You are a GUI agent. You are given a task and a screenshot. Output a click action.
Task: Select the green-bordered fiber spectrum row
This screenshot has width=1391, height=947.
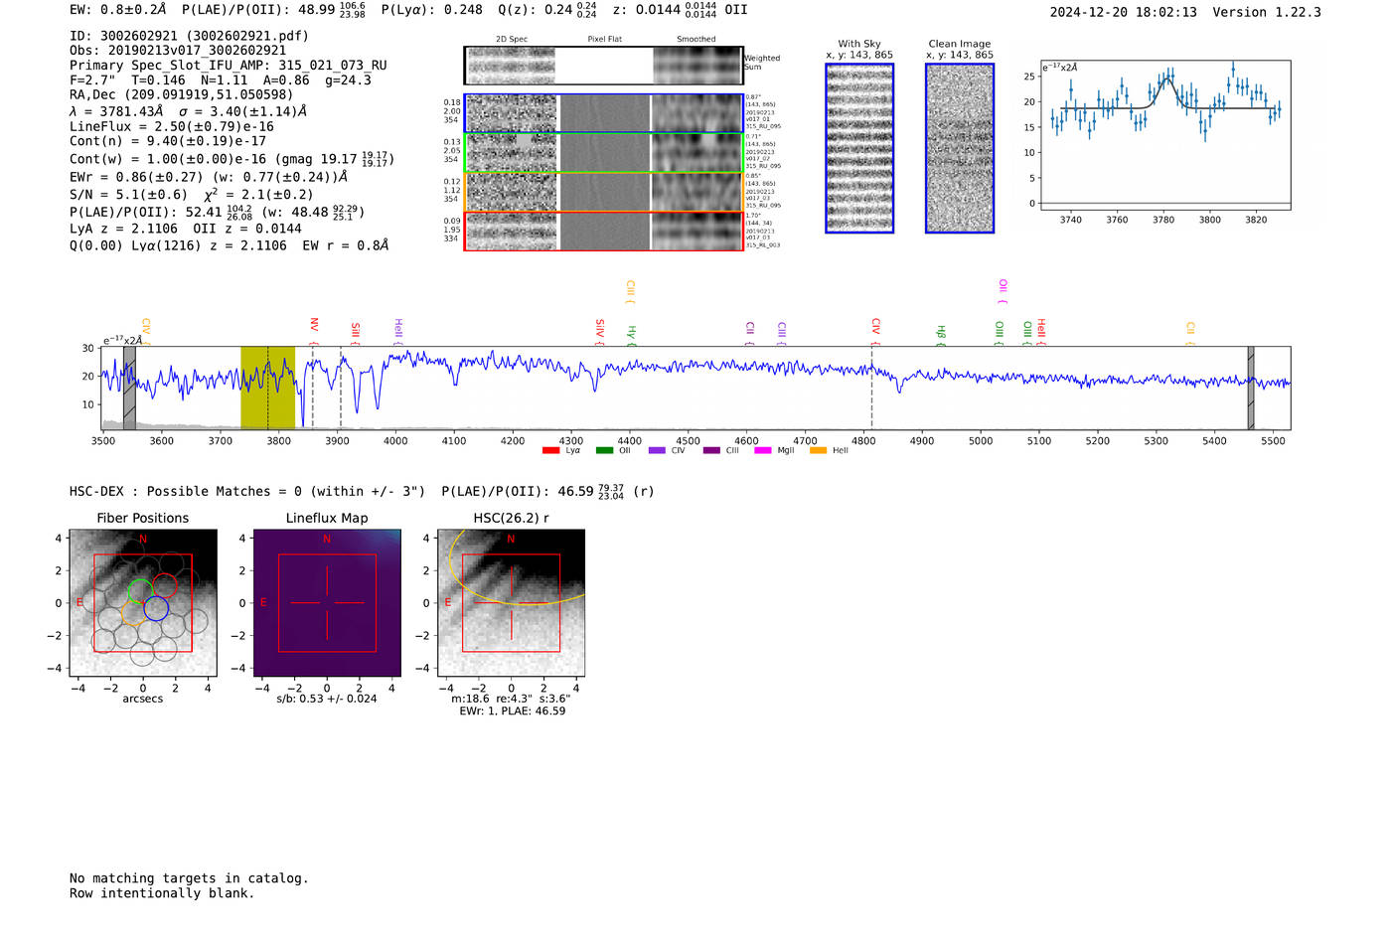(x=604, y=153)
